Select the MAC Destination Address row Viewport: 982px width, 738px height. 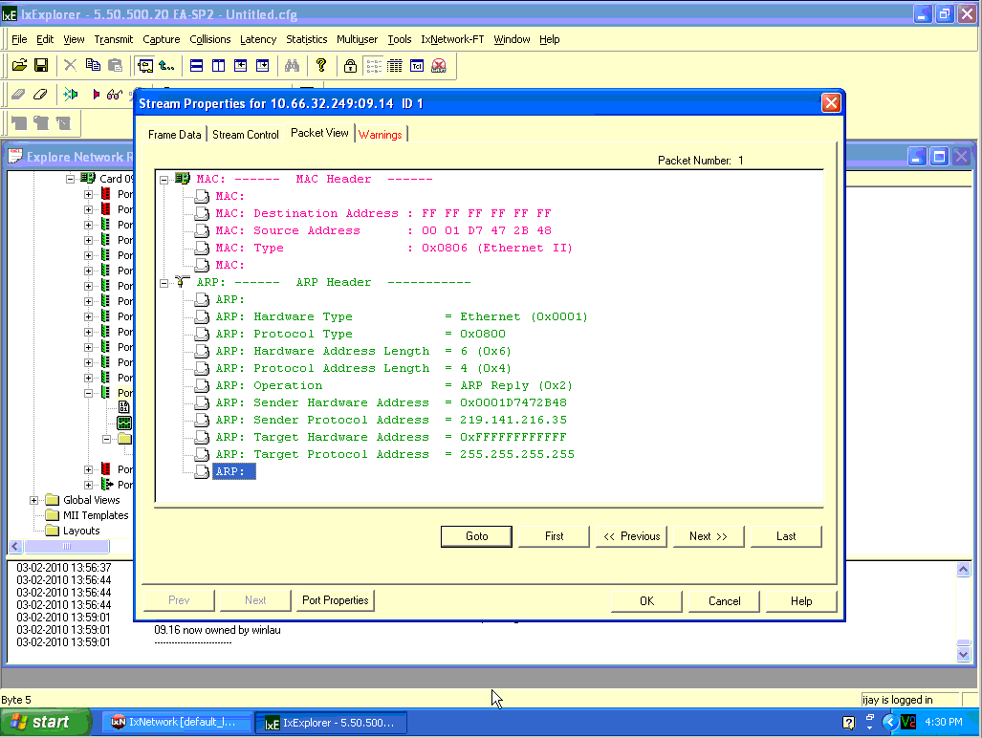tap(383, 213)
